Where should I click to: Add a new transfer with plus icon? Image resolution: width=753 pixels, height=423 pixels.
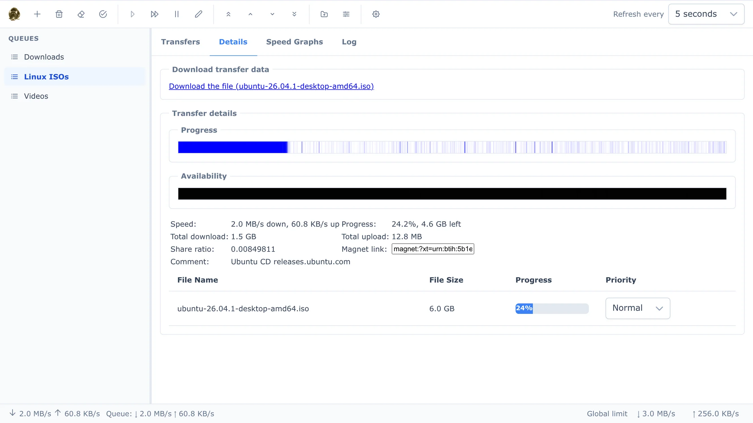(x=37, y=14)
